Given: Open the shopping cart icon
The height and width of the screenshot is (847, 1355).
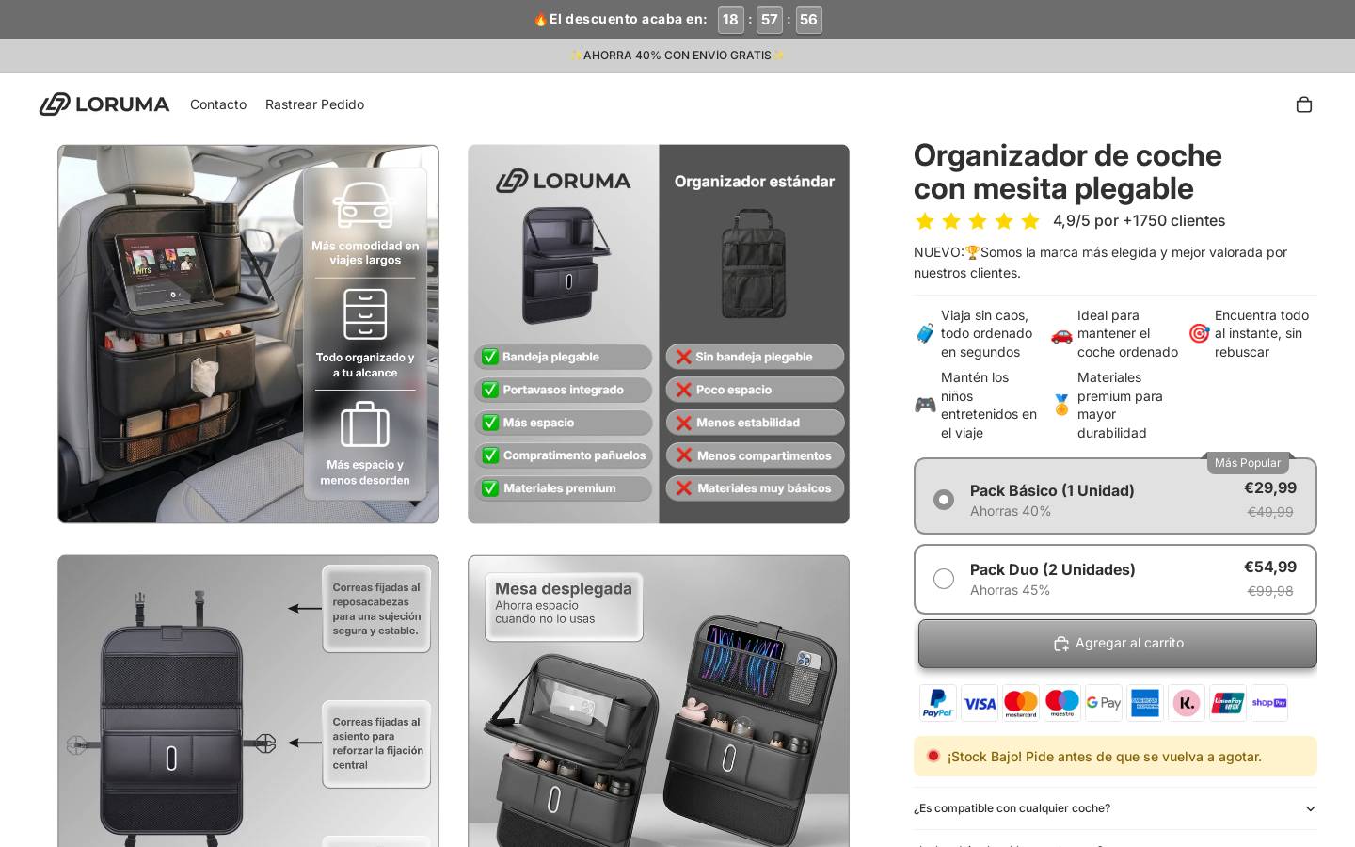Looking at the screenshot, I should click(1303, 104).
